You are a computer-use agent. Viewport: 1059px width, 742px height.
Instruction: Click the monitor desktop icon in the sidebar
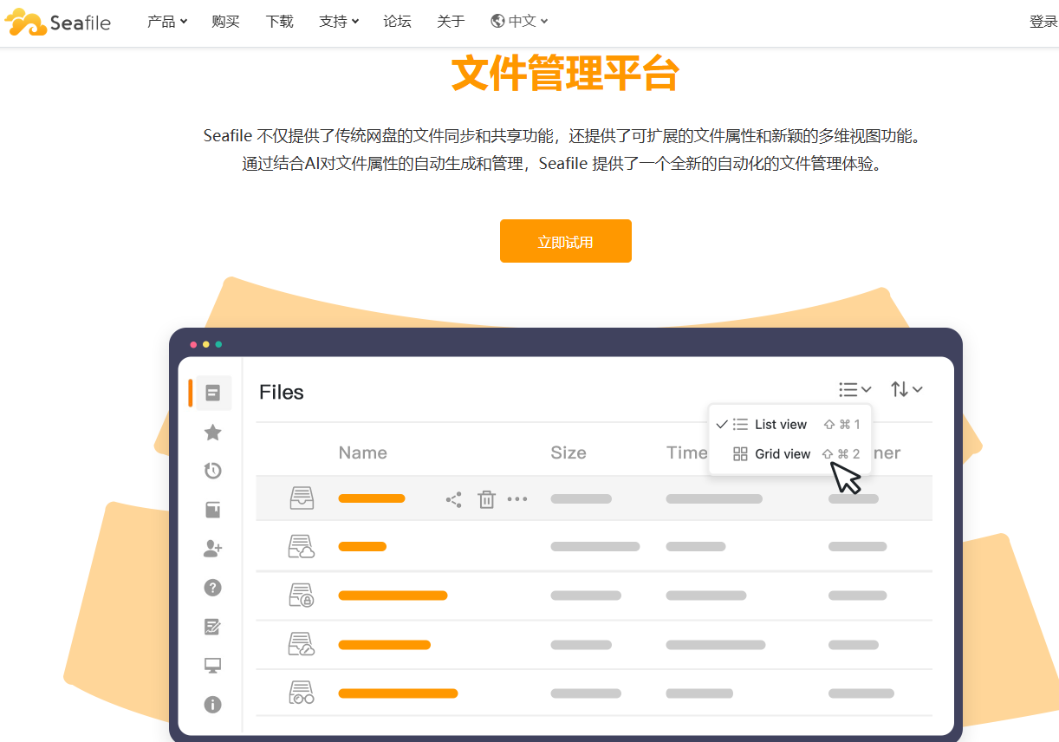coord(212,666)
